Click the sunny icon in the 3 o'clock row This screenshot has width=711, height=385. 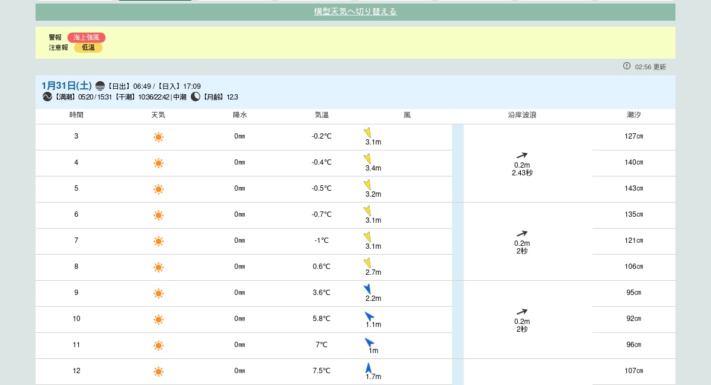158,137
